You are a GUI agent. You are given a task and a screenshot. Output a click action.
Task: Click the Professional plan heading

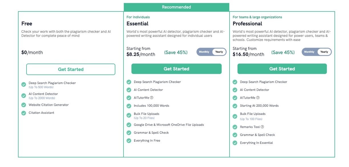247,24
